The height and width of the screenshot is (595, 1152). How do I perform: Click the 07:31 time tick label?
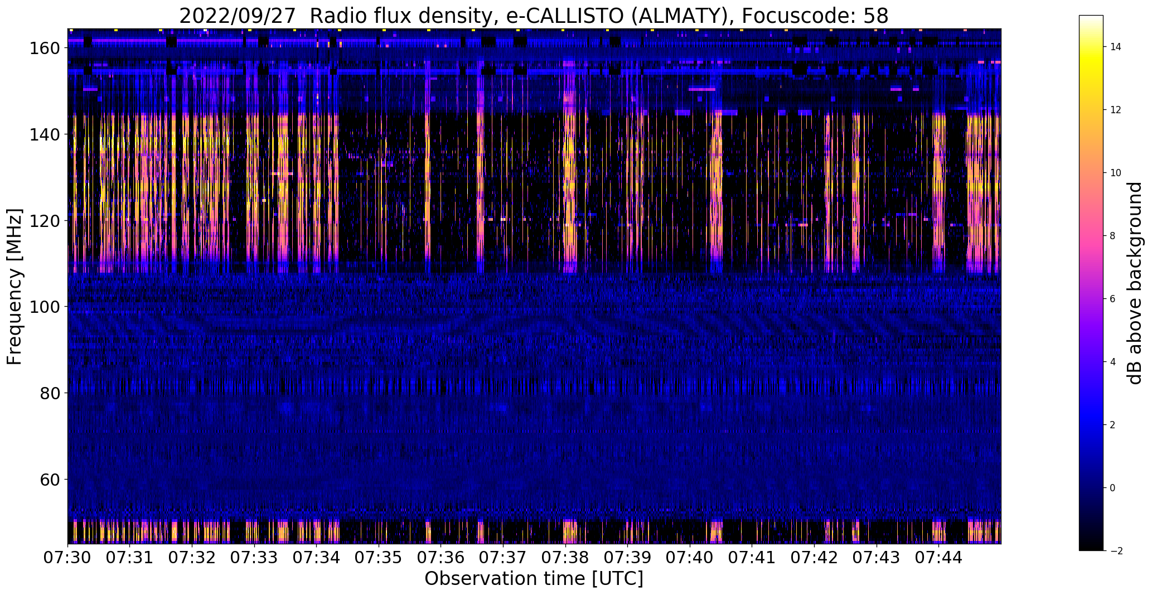click(x=130, y=557)
